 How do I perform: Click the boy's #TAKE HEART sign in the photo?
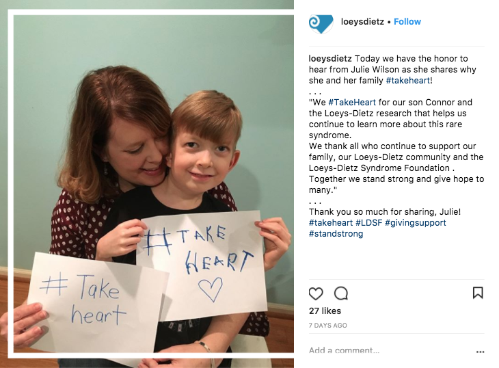(x=202, y=265)
